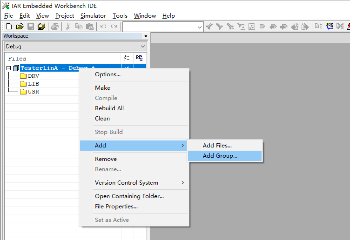Select Remove in the context menu

[134, 159]
